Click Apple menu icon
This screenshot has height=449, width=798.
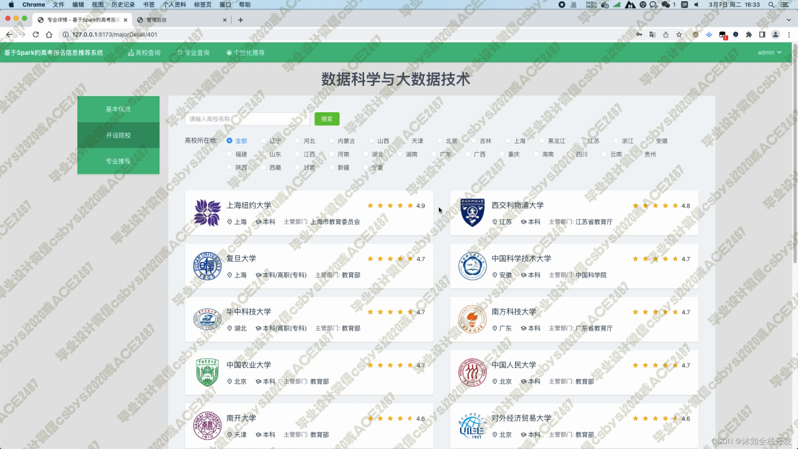[11, 4]
